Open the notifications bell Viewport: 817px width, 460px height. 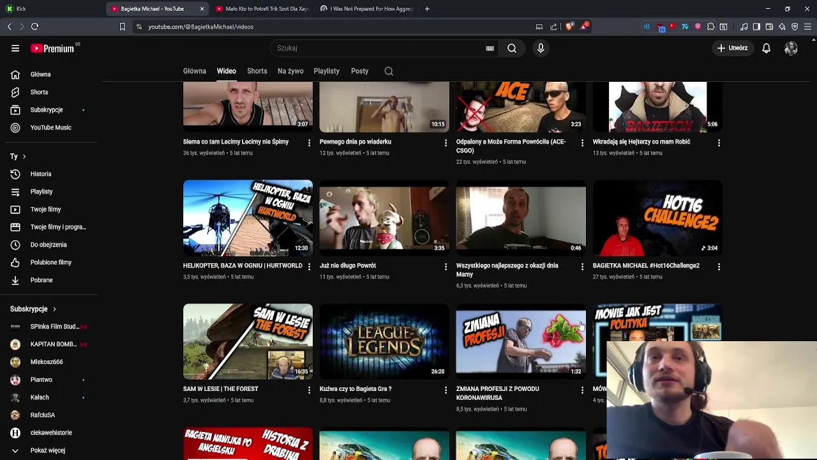[x=766, y=48]
